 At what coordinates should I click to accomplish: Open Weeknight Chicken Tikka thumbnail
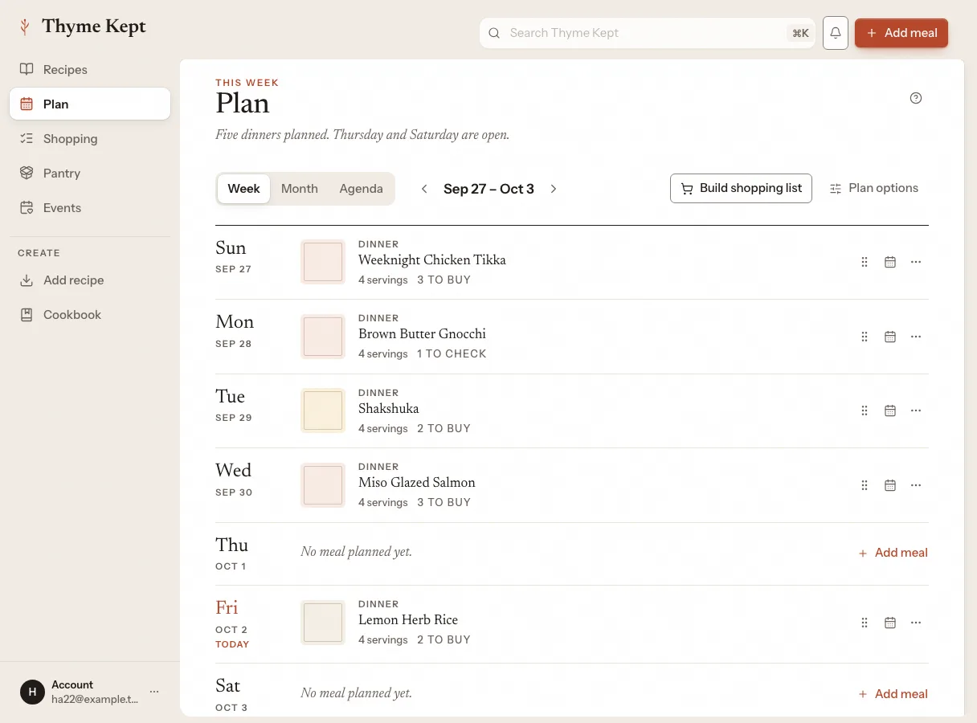click(323, 262)
